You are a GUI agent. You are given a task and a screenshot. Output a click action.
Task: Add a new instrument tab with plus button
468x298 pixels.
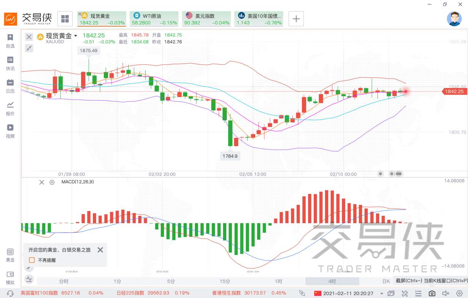point(296,19)
